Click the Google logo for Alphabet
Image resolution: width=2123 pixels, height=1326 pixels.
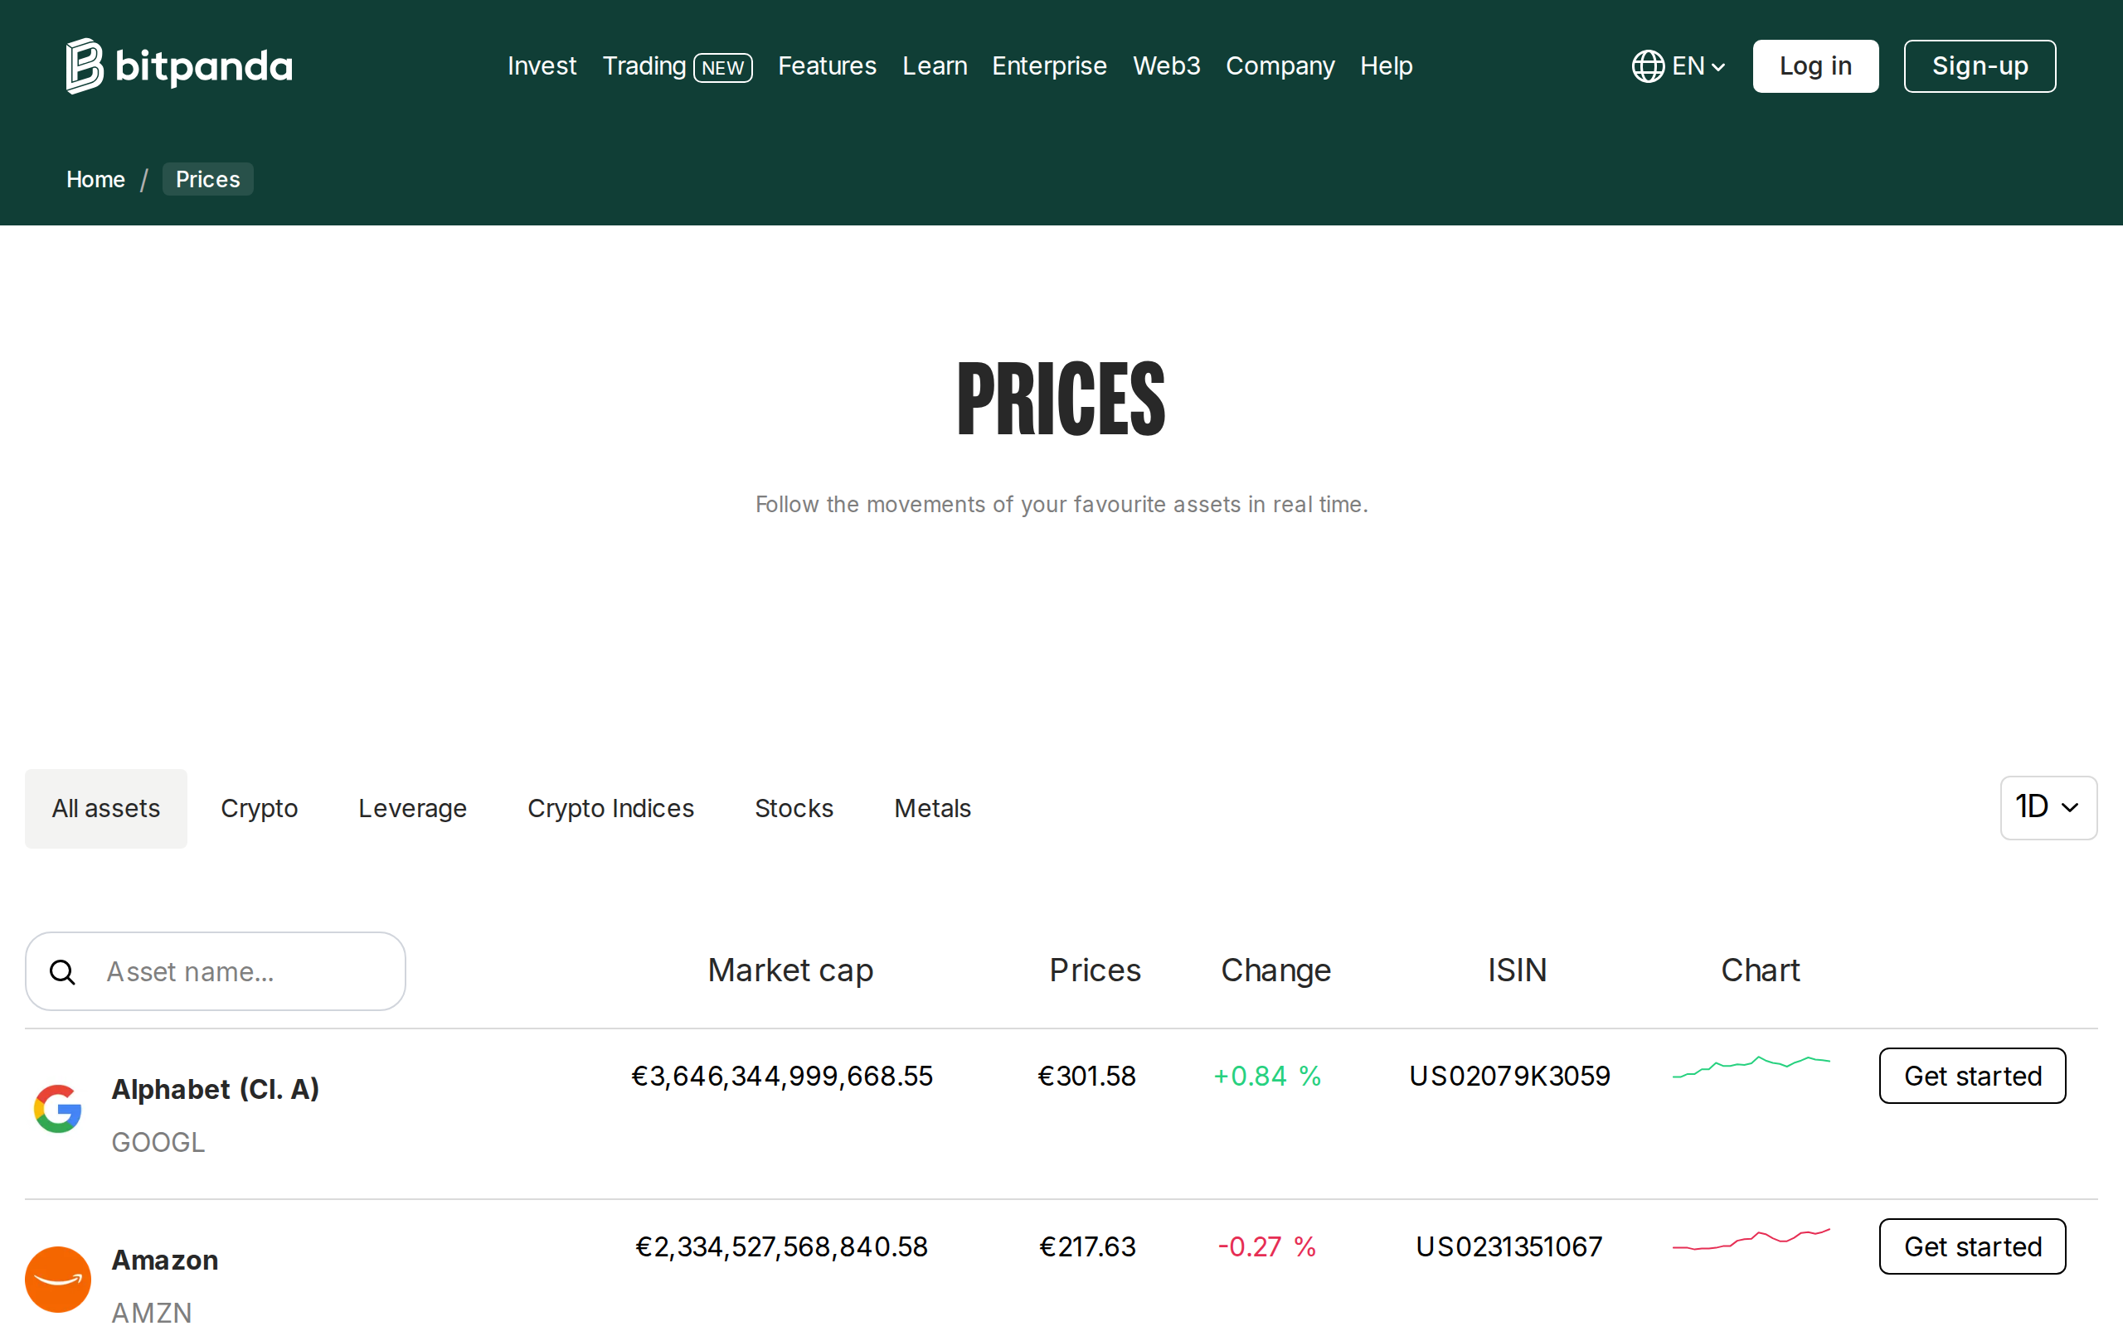pyautogui.click(x=58, y=1109)
